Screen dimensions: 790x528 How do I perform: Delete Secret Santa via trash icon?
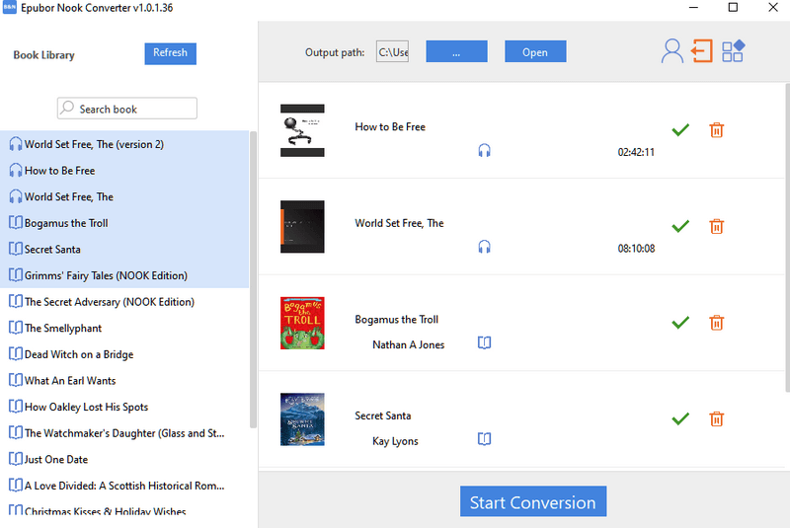pyautogui.click(x=717, y=418)
